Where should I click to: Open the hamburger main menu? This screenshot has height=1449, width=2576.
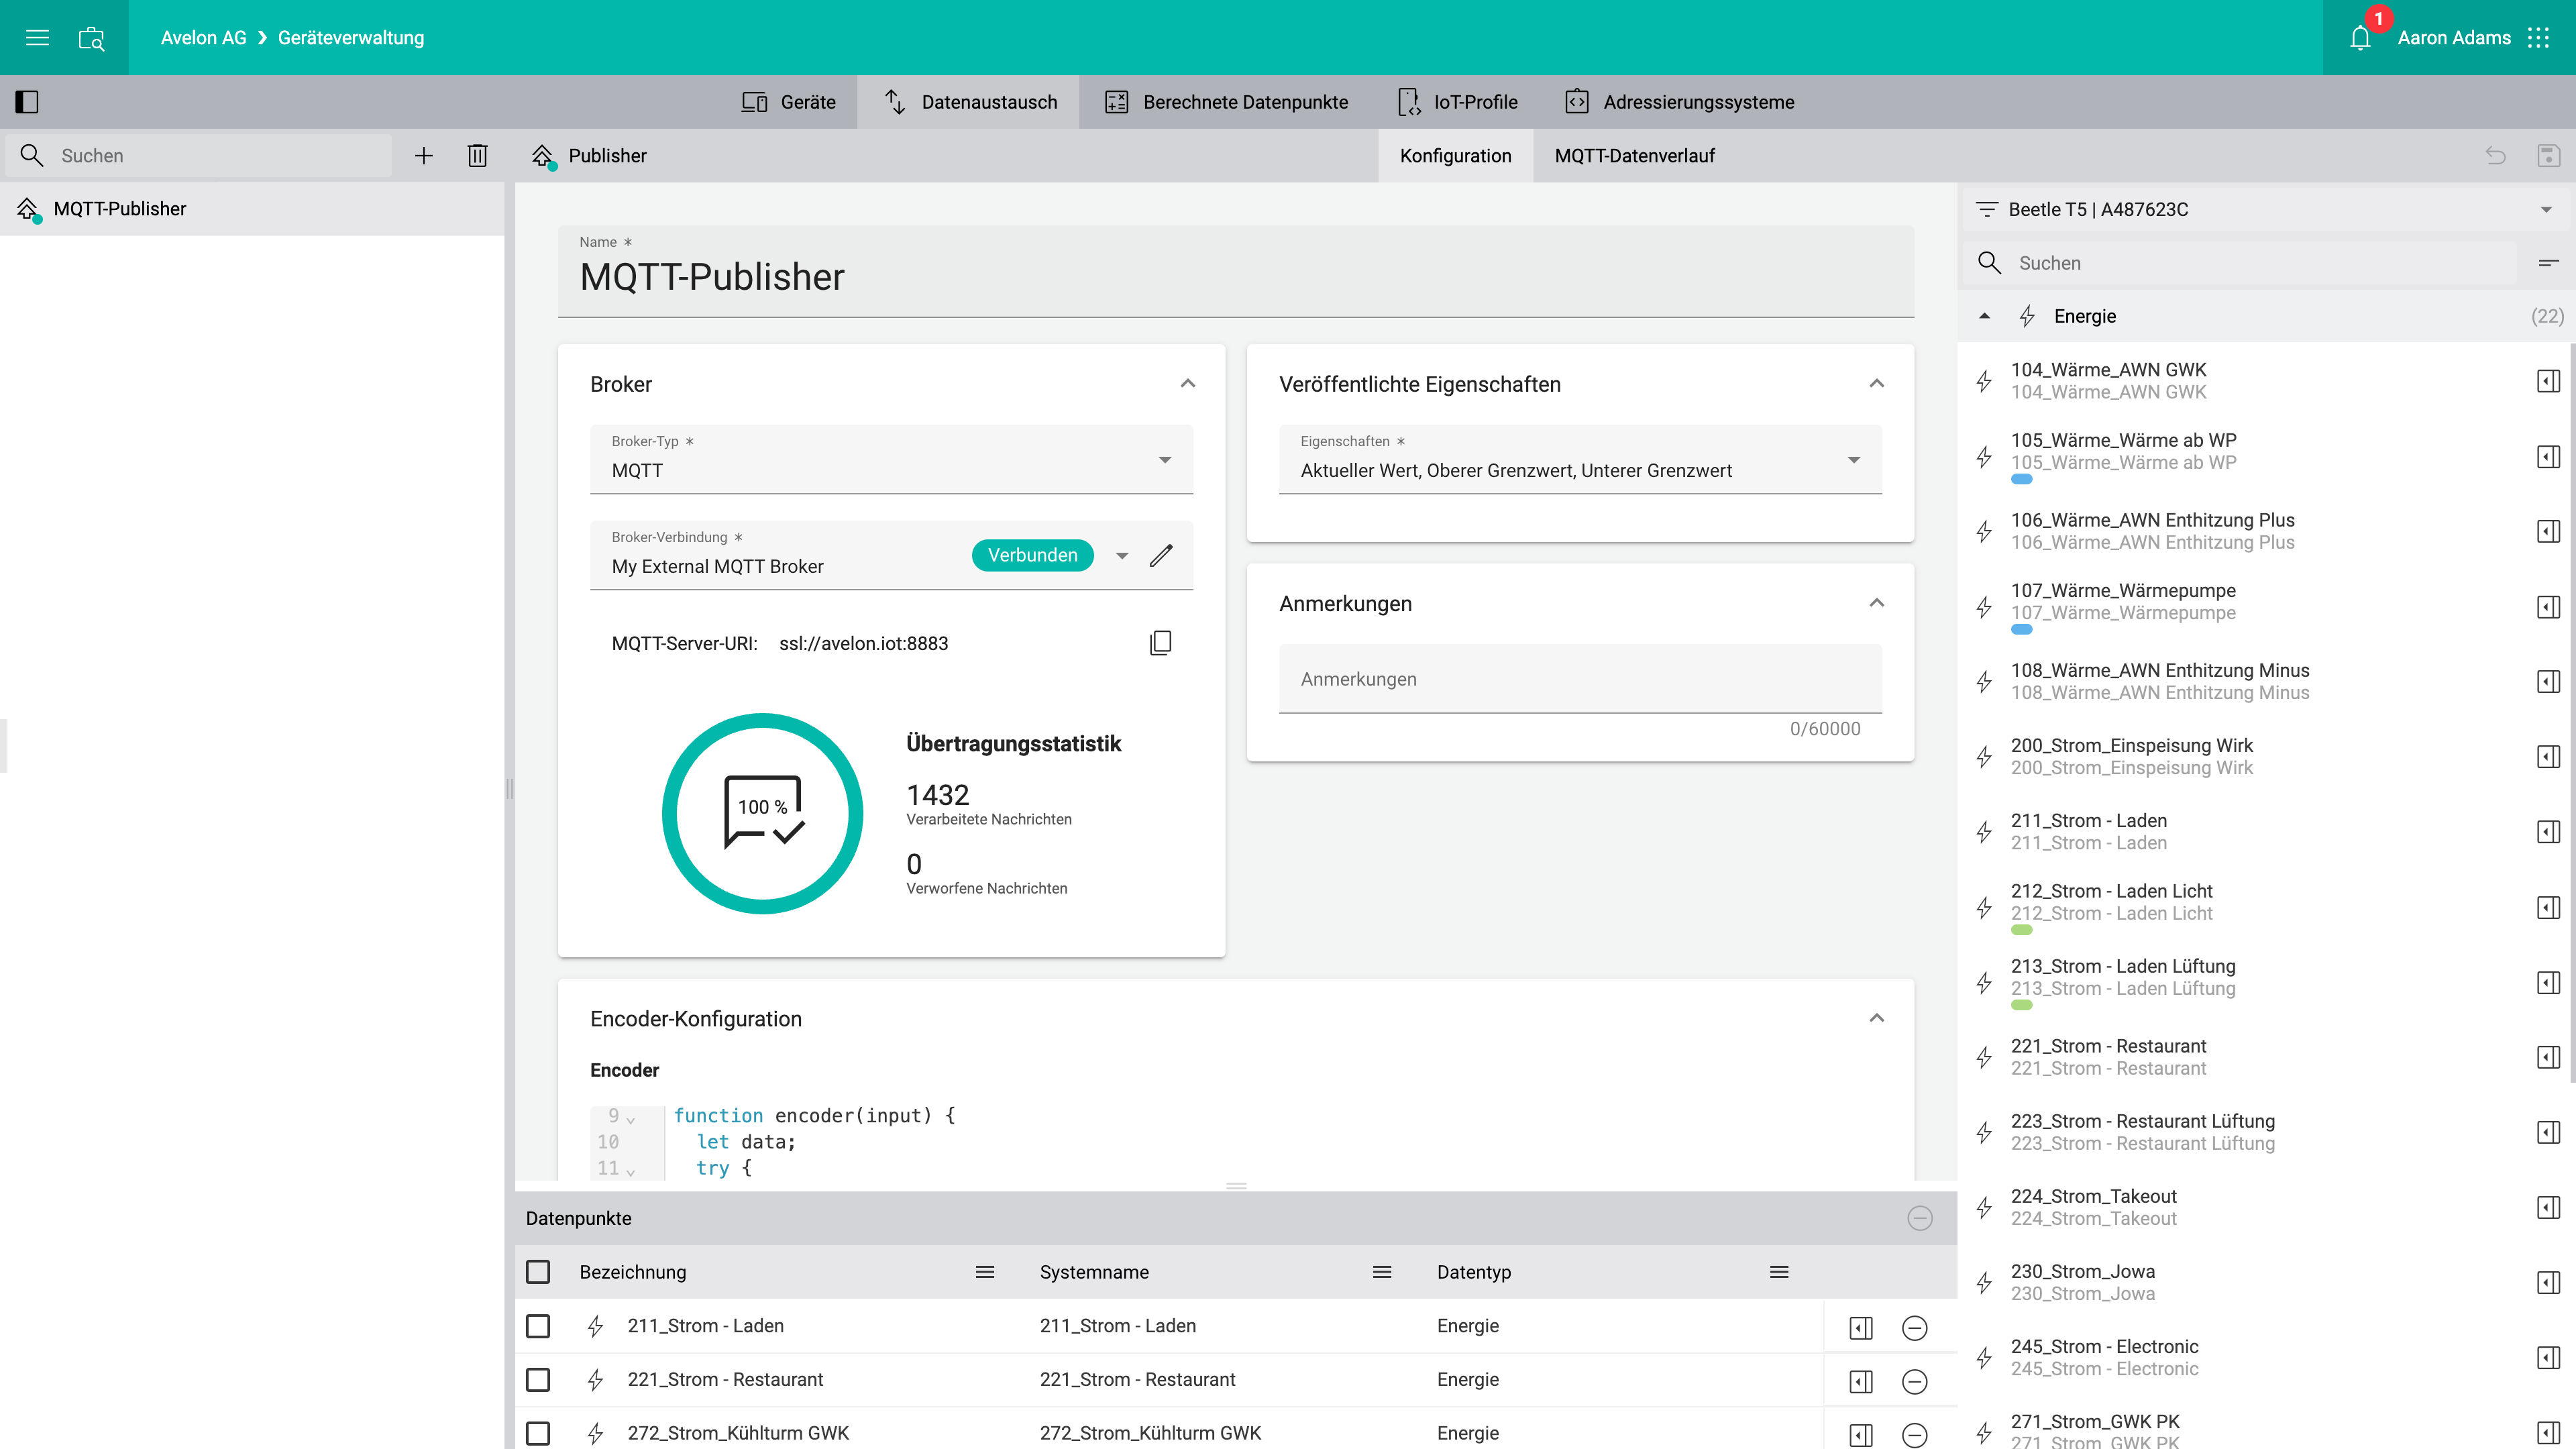(37, 38)
